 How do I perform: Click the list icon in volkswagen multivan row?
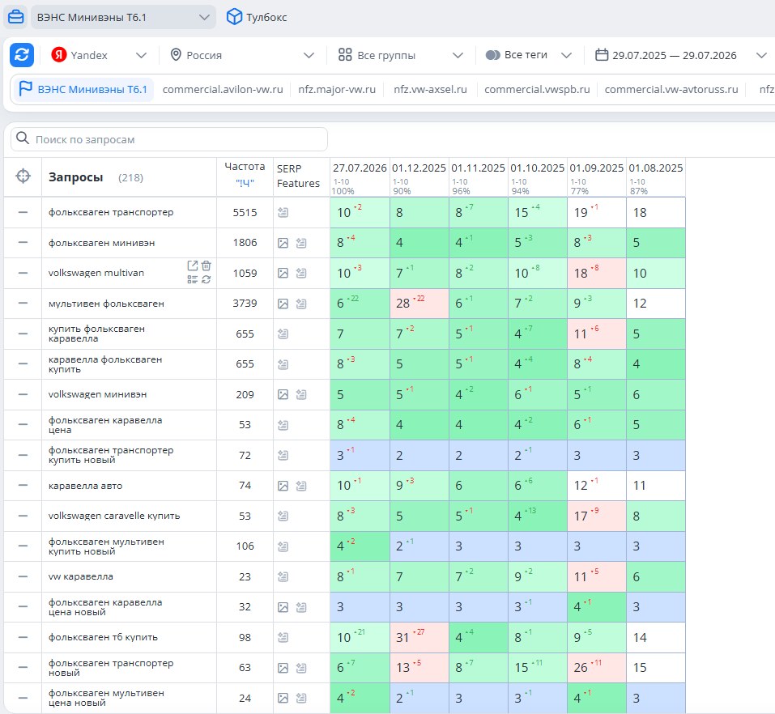(x=192, y=279)
